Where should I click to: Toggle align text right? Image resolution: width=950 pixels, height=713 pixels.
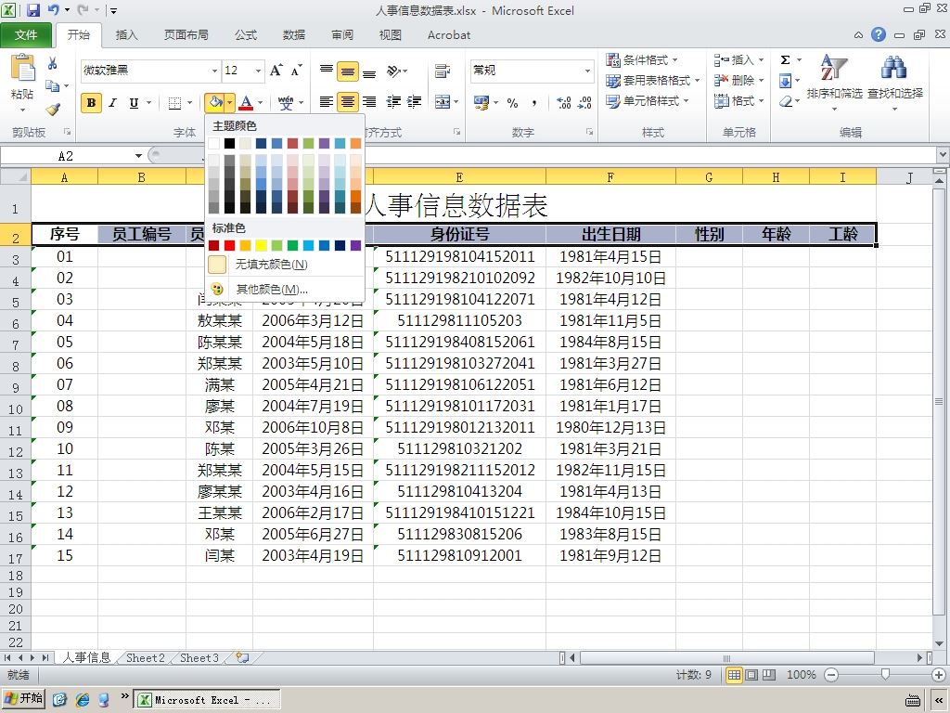point(369,102)
